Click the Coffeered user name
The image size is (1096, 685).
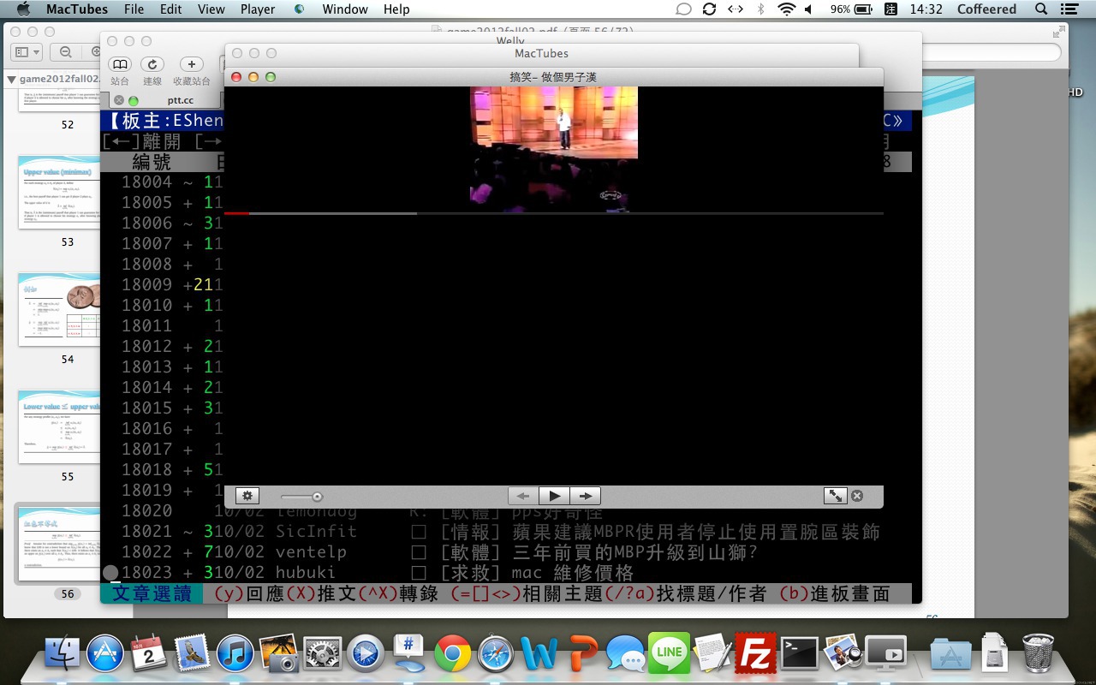point(986,9)
